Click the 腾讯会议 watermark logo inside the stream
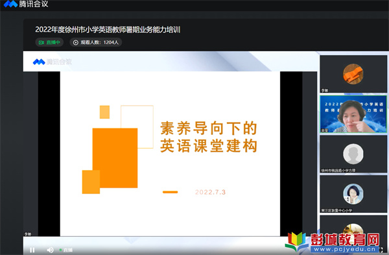389x255 pixels. [53, 62]
